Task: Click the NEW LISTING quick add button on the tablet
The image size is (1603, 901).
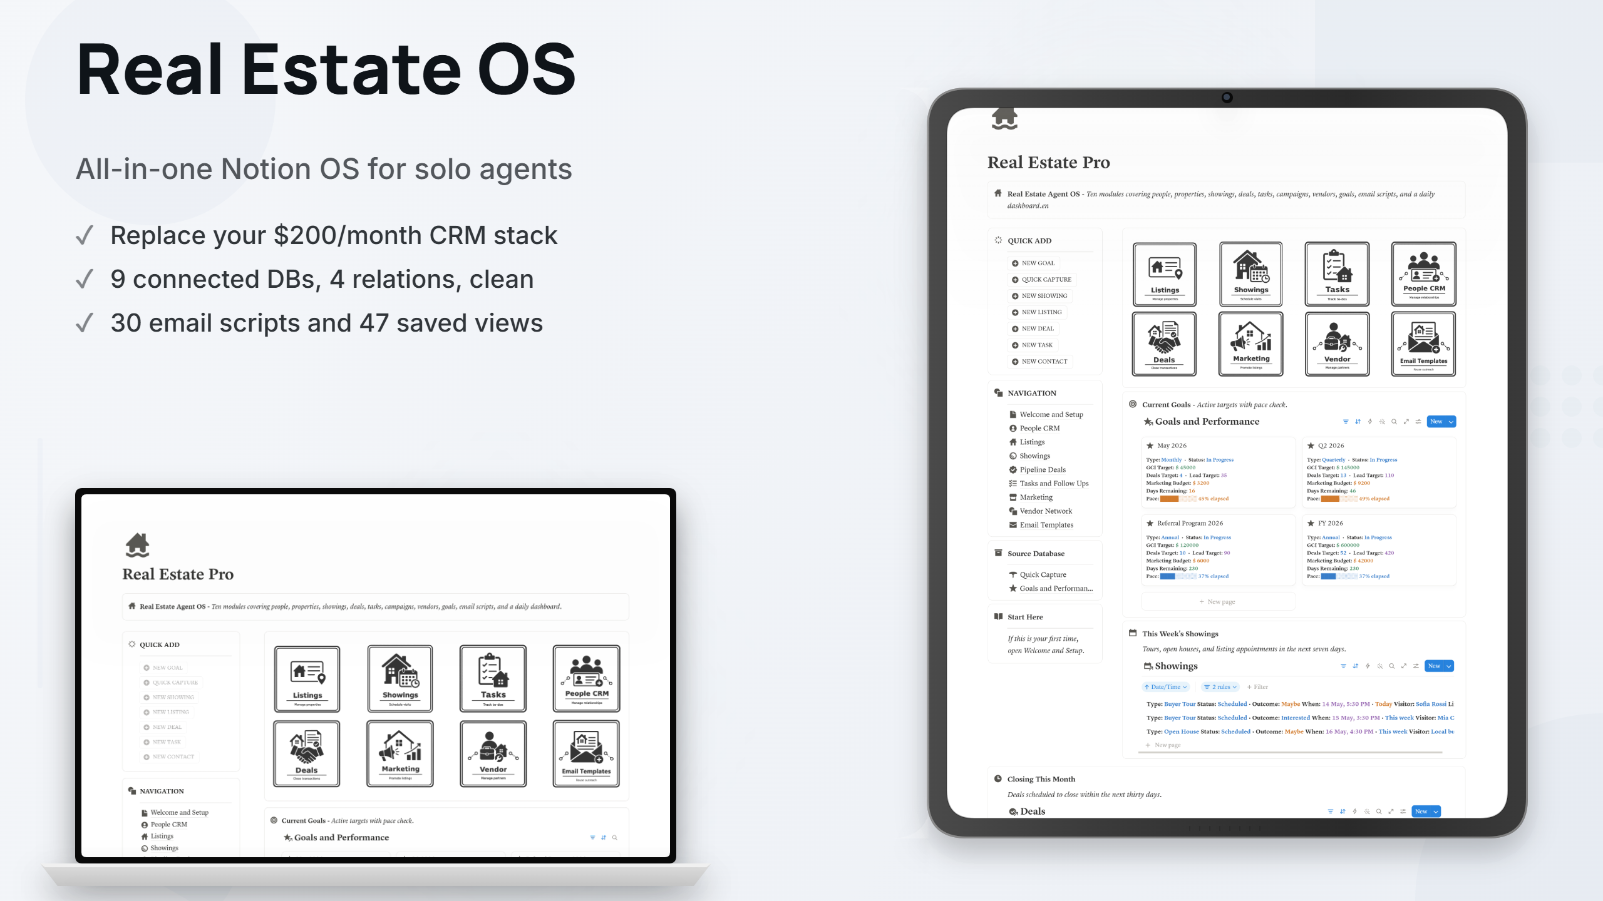Action: point(1037,312)
